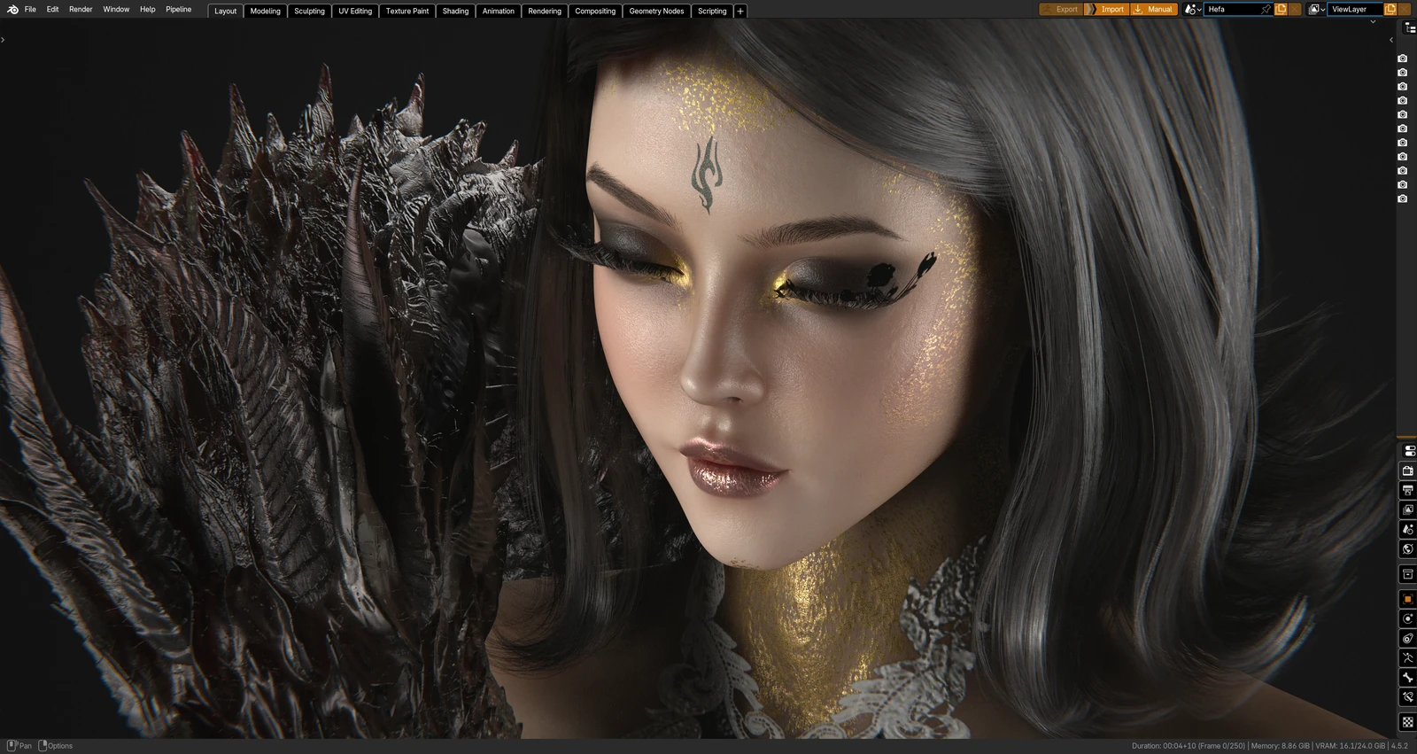Add a new workspace with plus tab
The width and height of the screenshot is (1417, 754).
[x=740, y=11]
